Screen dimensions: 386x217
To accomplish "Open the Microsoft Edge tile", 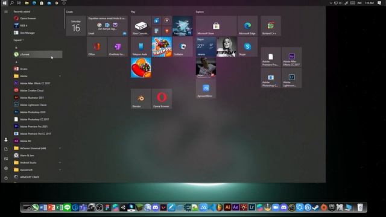I will click(x=247, y=26).
